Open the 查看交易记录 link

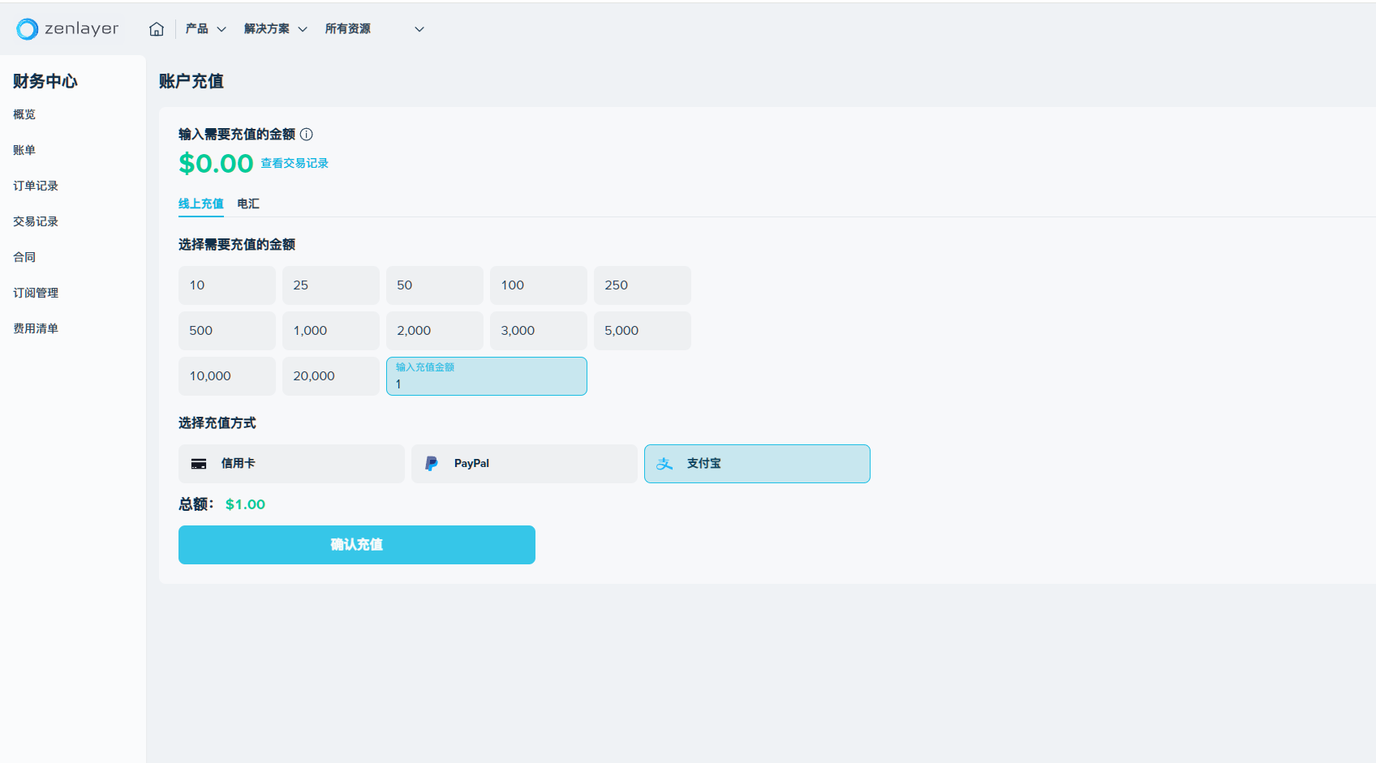pos(295,164)
